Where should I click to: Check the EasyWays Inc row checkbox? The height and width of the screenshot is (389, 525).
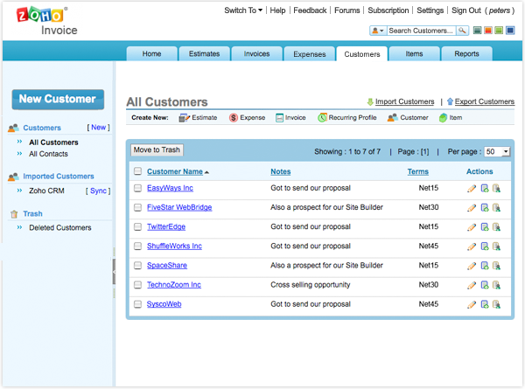[137, 188]
